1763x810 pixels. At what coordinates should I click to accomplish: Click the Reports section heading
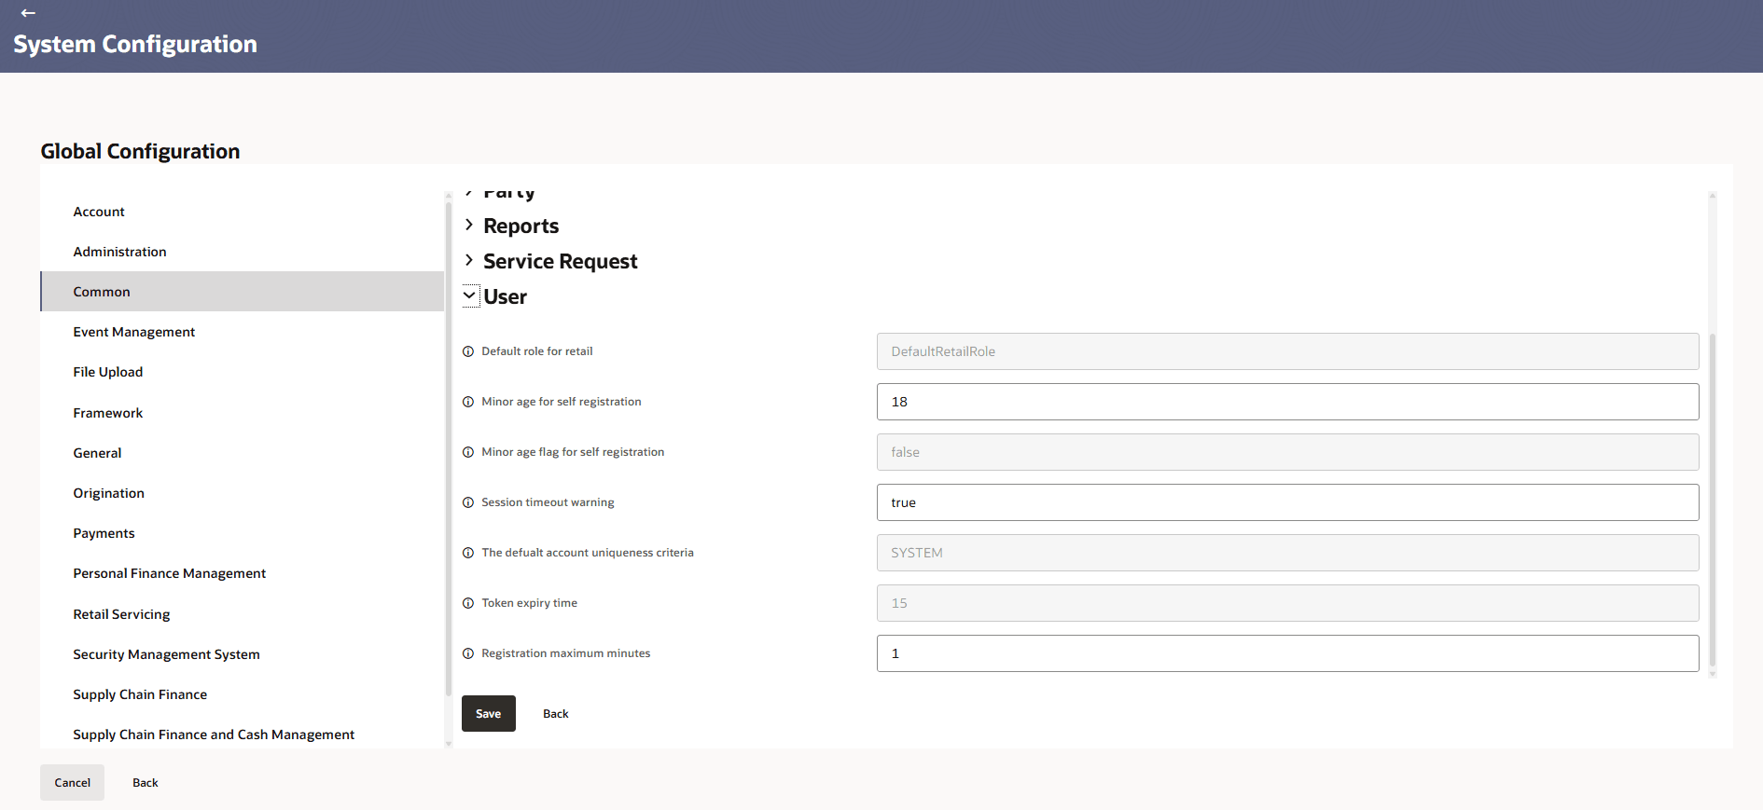(521, 226)
